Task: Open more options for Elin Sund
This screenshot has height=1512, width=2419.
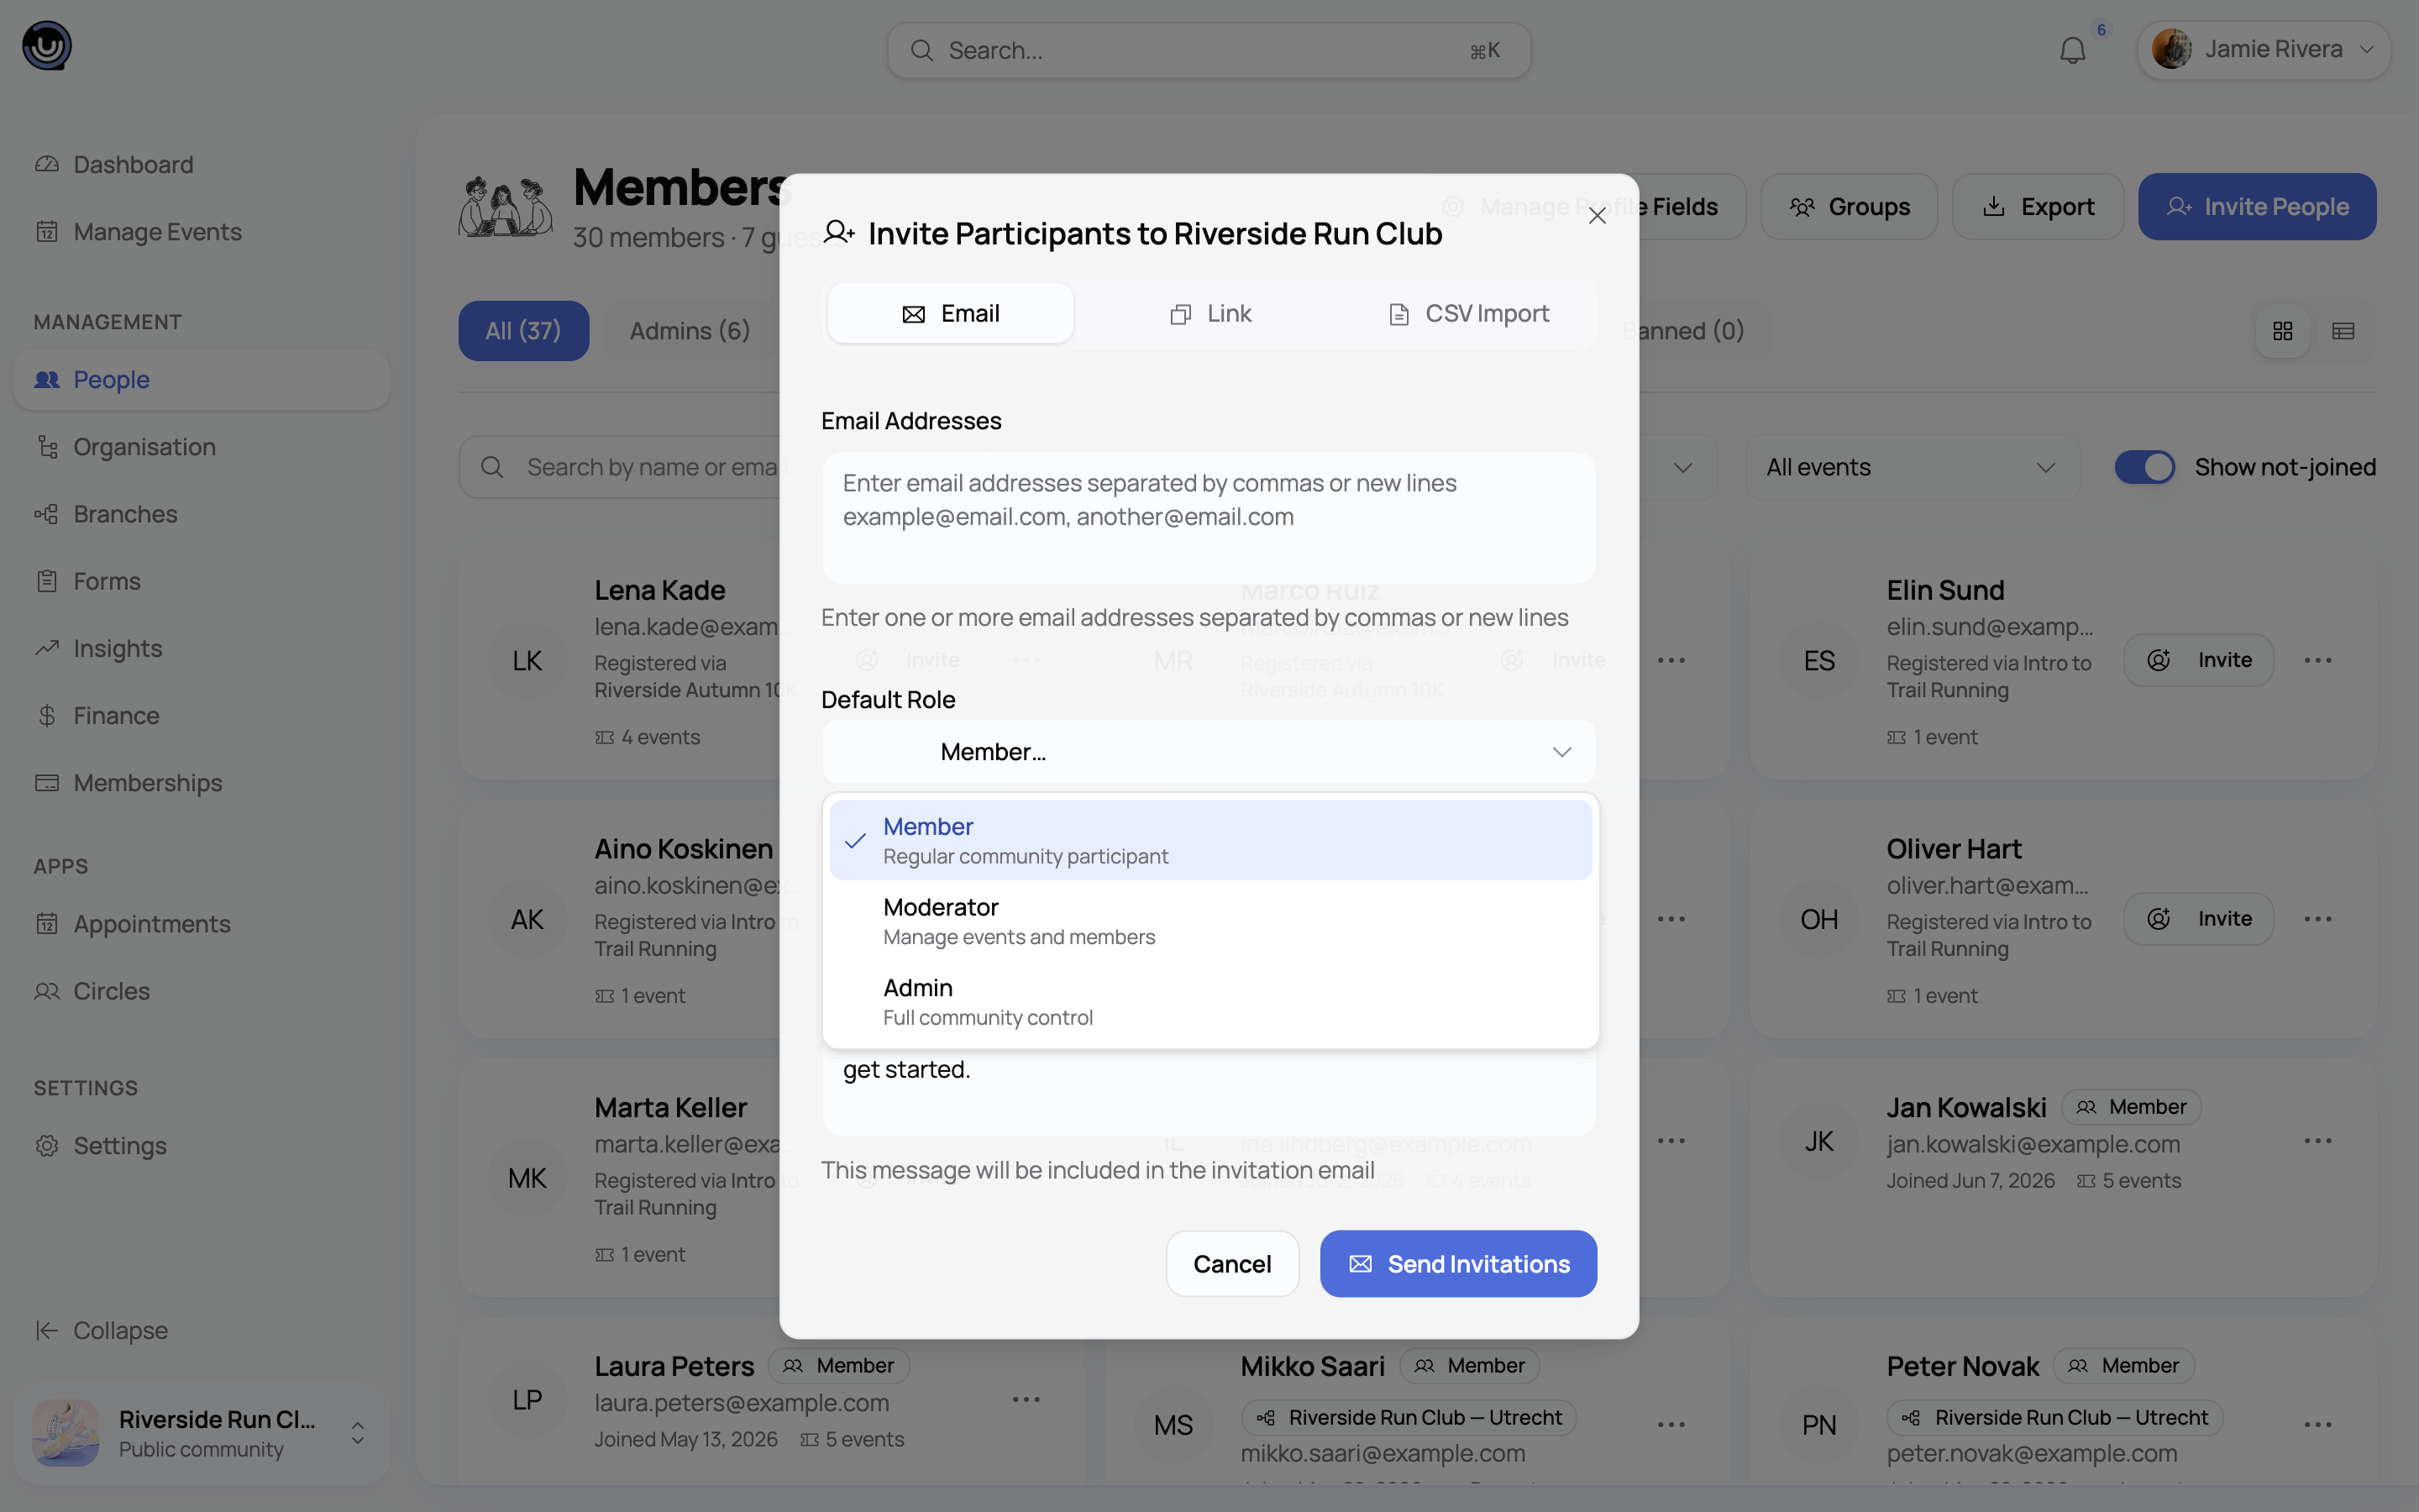Action: (2317, 660)
